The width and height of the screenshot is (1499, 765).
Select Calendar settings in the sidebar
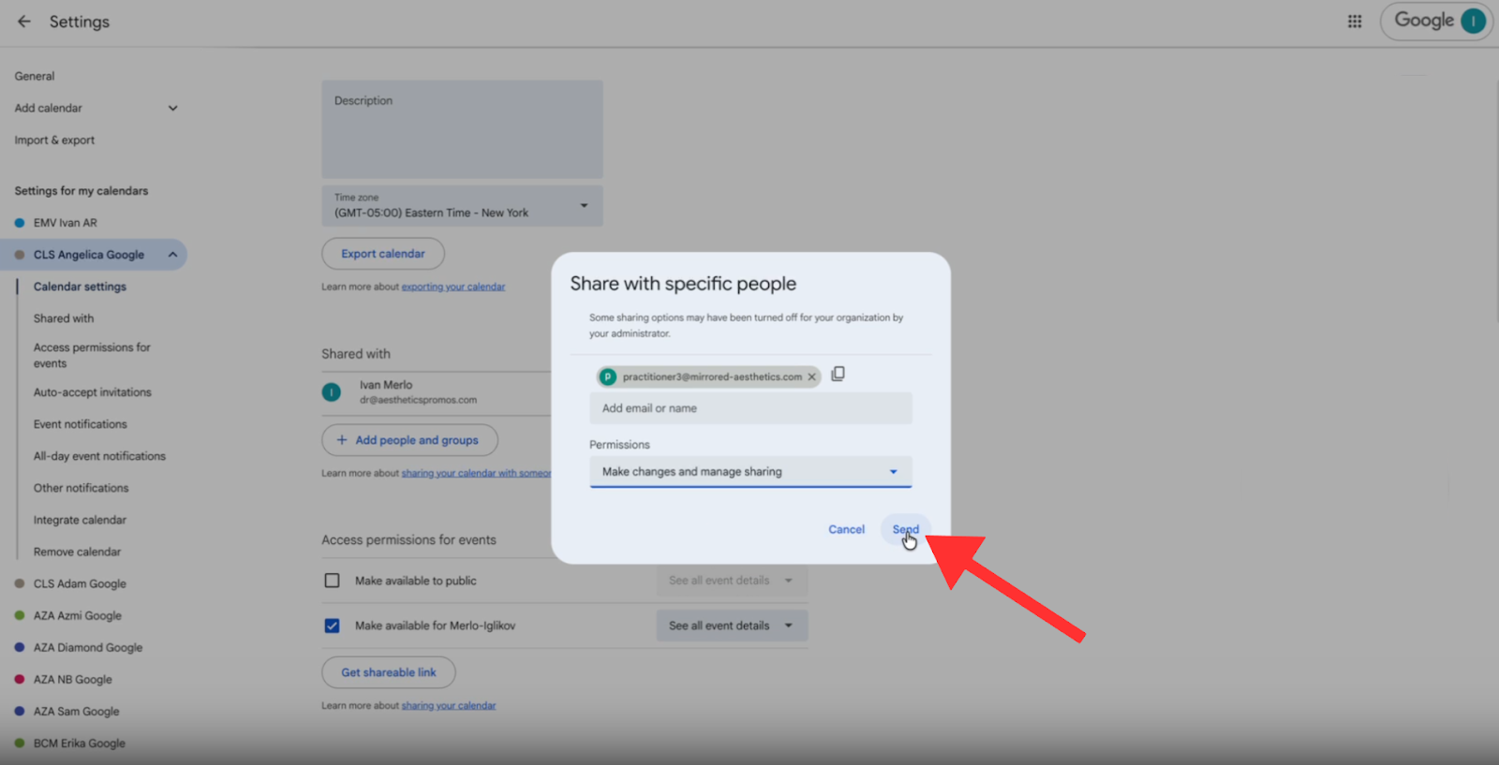(x=80, y=287)
